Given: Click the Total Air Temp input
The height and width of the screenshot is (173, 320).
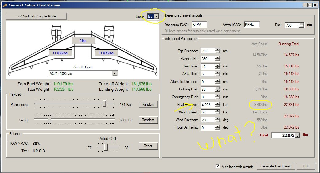Looking at the screenshot, I should (208, 128).
